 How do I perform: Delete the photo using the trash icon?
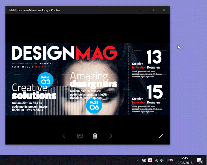click(95, 136)
